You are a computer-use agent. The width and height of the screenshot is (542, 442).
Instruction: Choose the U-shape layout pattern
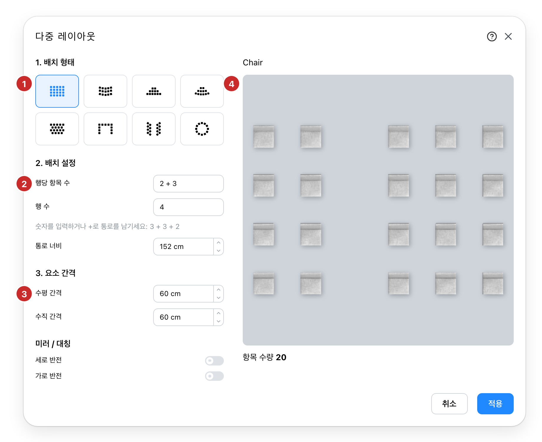point(105,129)
